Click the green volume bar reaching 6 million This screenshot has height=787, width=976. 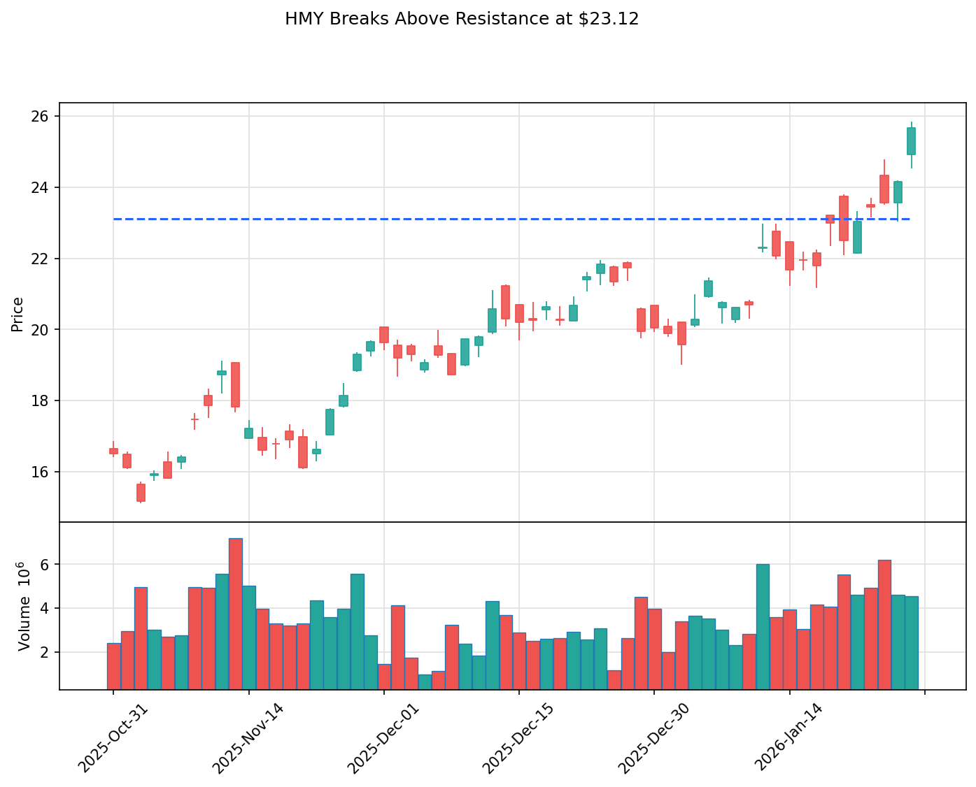tap(763, 627)
